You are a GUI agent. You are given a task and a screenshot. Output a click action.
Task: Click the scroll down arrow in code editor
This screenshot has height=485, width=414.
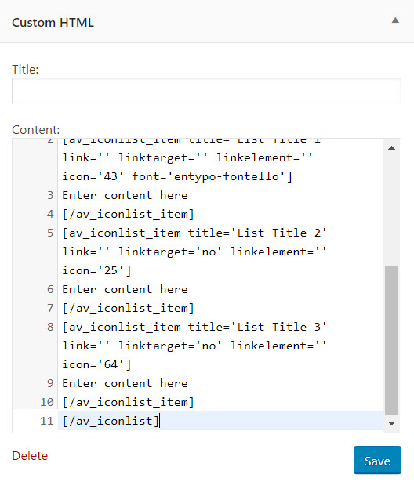tap(391, 423)
